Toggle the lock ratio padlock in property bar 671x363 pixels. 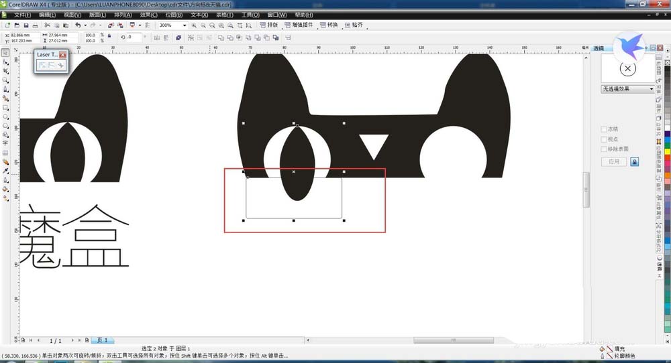pos(109,36)
